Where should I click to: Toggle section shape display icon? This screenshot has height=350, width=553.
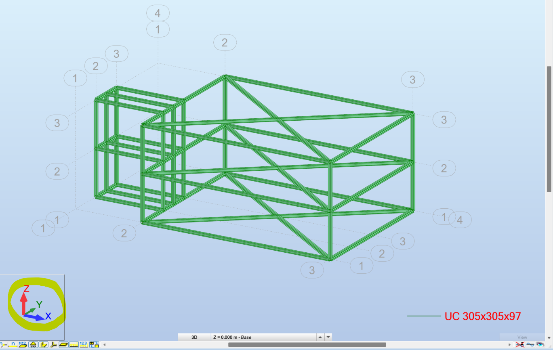tap(43, 345)
